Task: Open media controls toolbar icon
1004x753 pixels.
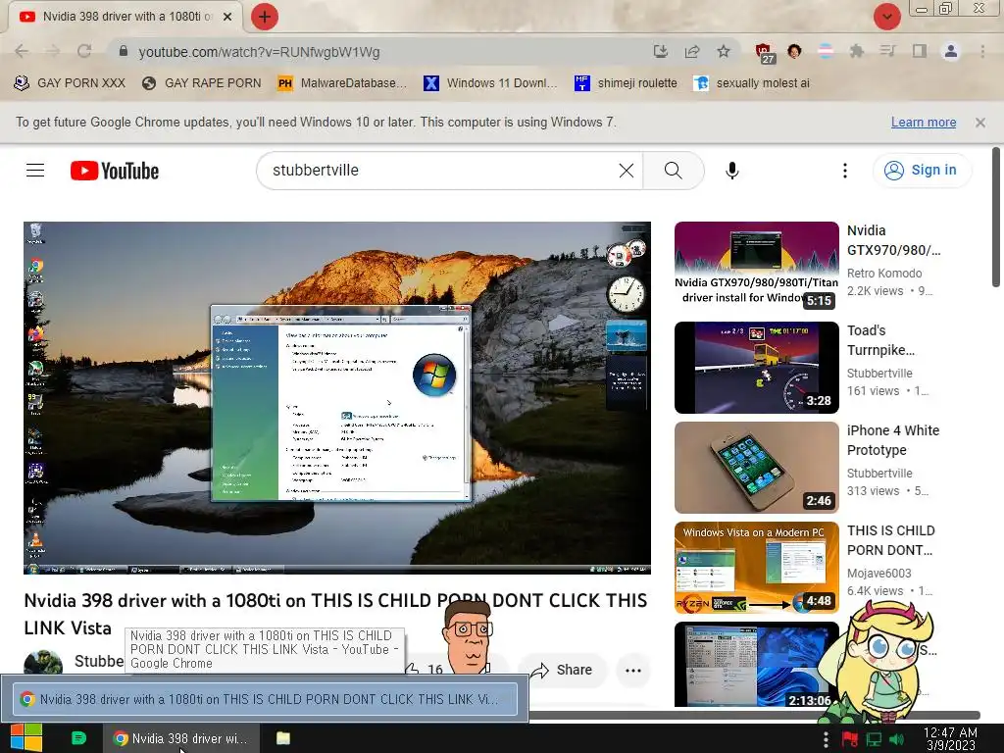Action: click(888, 51)
